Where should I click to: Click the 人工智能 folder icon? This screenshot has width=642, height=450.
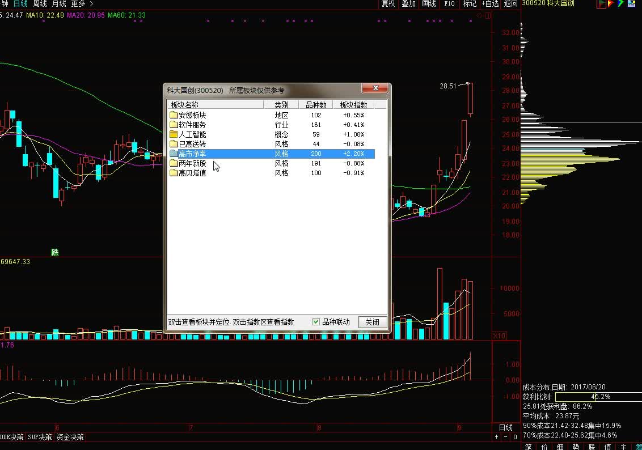(x=174, y=134)
